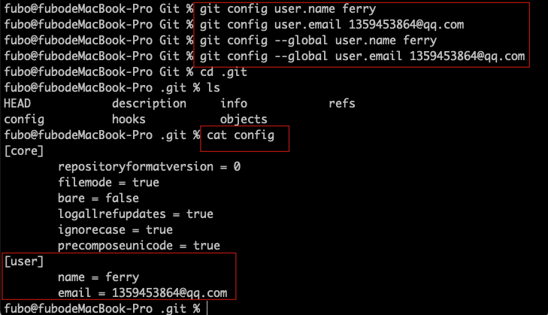Click the 'email = 1359453864@qq.com' config line
The image size is (548, 315).
point(142,292)
